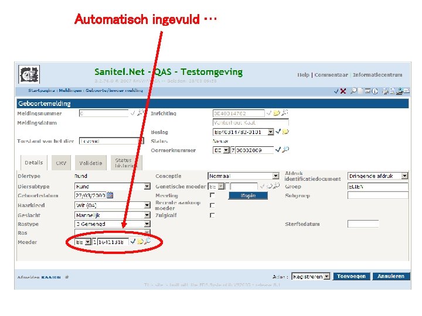
Task: Click the Sanitel logo image
Action: click(29, 74)
